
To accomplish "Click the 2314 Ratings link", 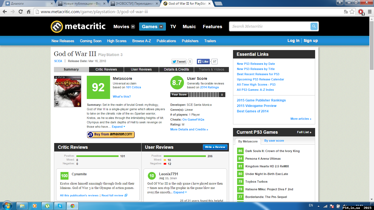I will pos(209,87).
